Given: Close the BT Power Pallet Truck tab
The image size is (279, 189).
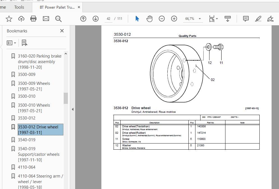Looking at the screenshot, I should (79, 7).
